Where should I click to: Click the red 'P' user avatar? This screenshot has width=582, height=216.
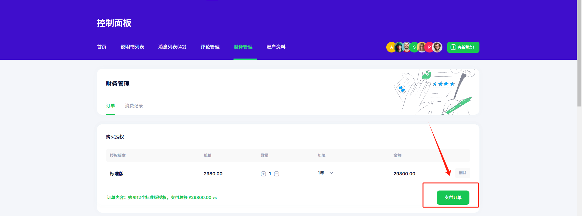[429, 47]
